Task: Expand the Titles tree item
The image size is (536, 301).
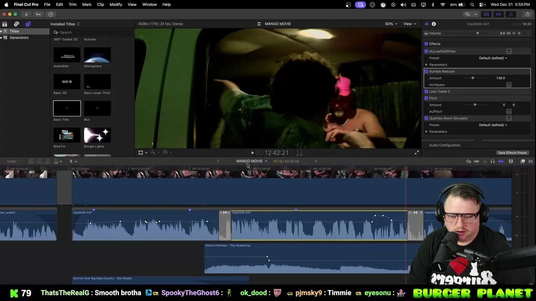Action: pos(1,31)
